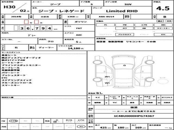Click the car name ジープ・レネゲード
The image size is (174, 130).
(61, 11)
